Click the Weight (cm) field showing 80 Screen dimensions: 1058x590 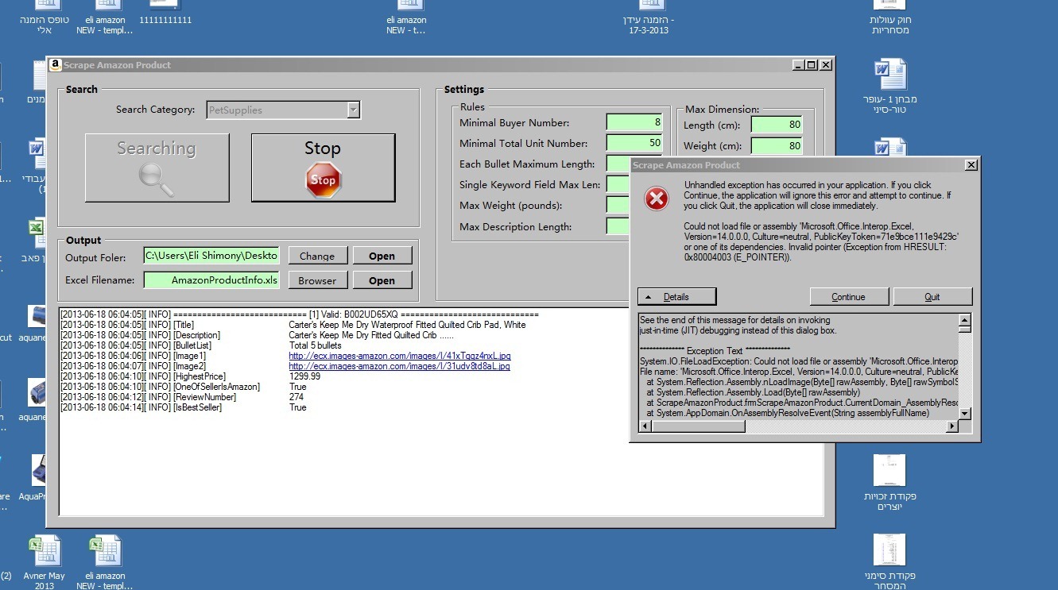[x=777, y=145]
